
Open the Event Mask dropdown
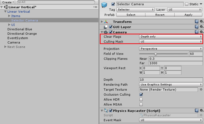click(x=171, y=120)
